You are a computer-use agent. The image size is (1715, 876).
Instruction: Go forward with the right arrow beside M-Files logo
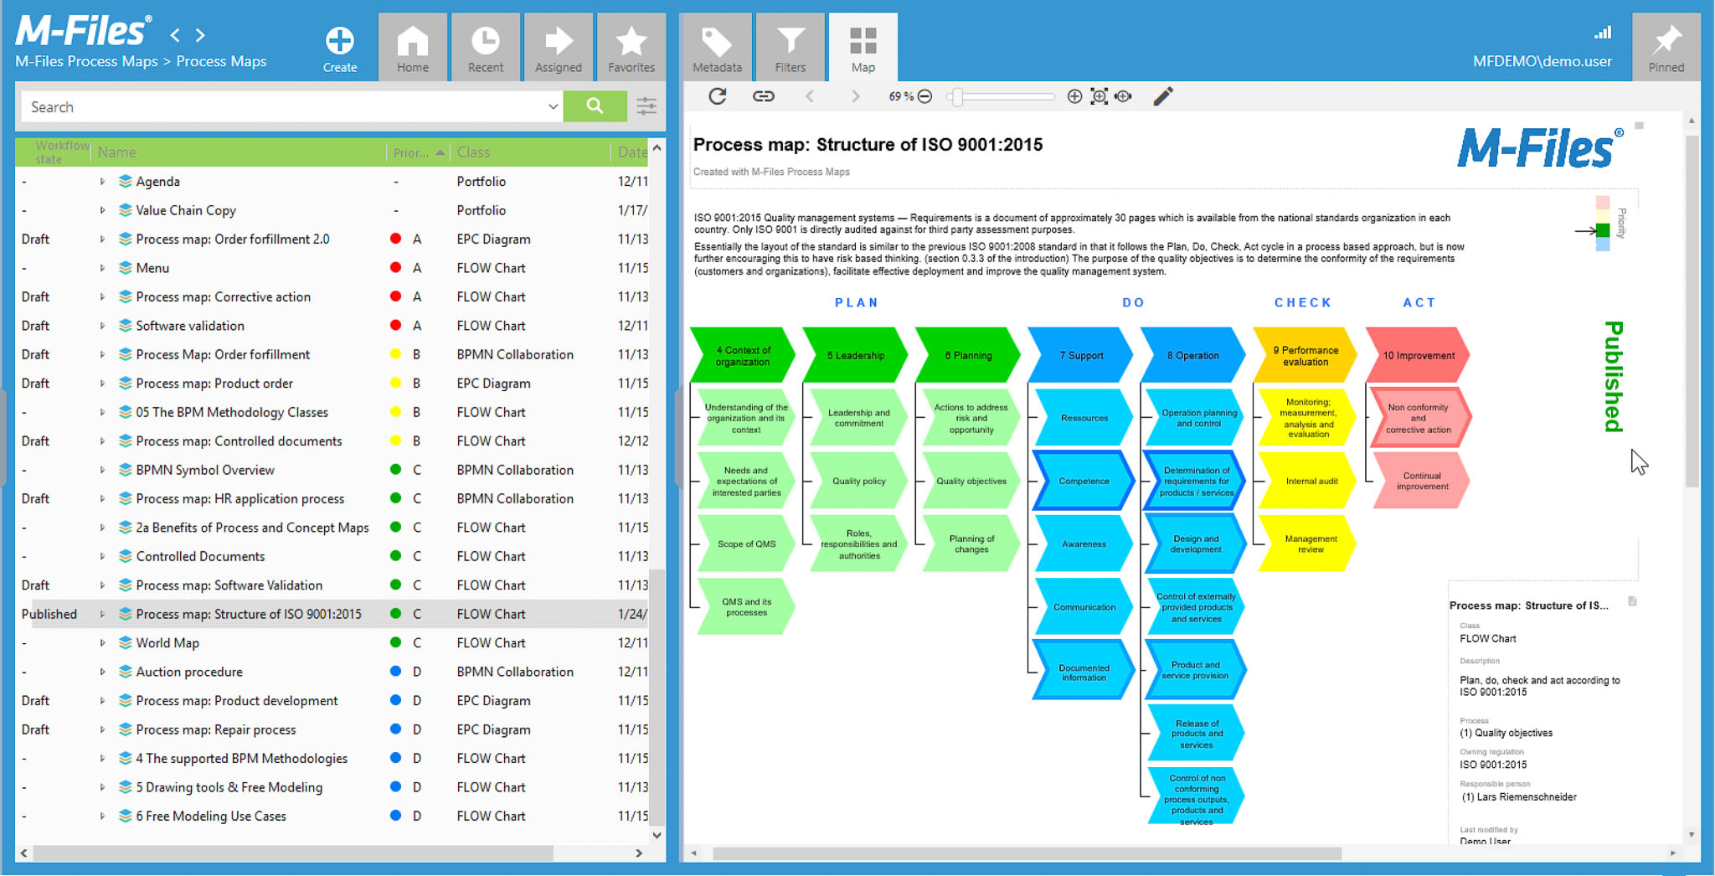pos(200,35)
